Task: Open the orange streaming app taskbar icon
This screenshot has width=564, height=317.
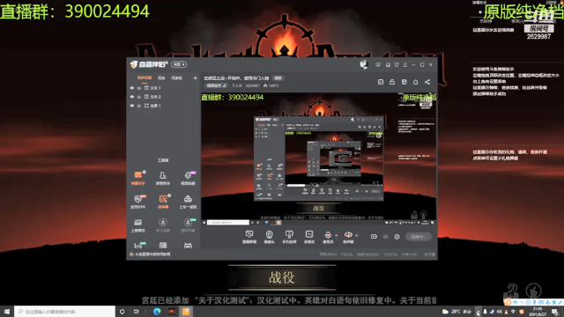Action: point(186,312)
